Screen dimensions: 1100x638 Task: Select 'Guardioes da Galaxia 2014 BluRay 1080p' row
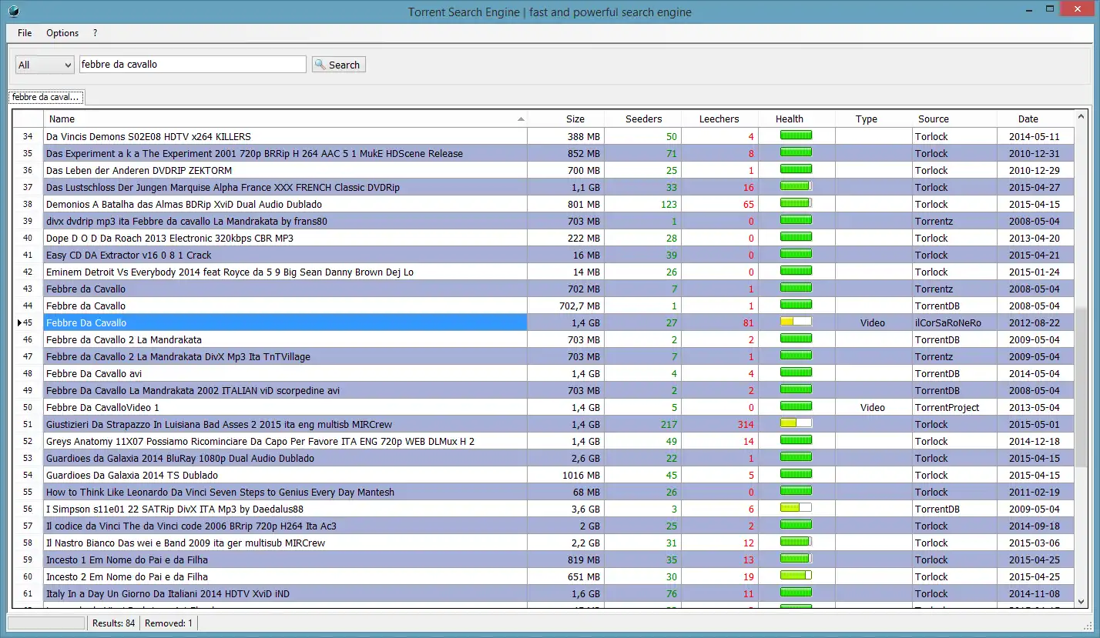(x=544, y=458)
